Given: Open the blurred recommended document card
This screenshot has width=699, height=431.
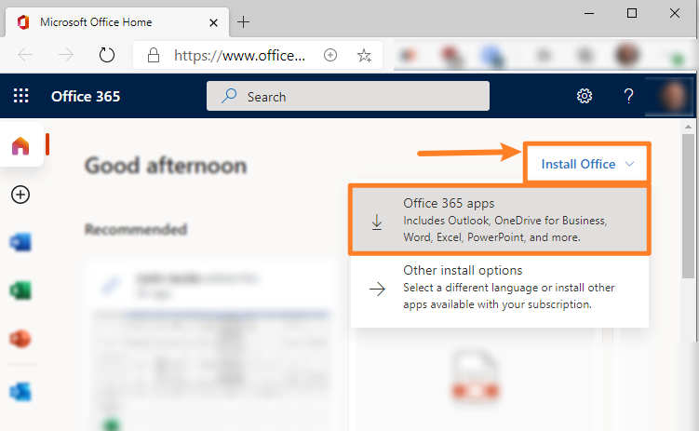Looking at the screenshot, I should click(209, 343).
